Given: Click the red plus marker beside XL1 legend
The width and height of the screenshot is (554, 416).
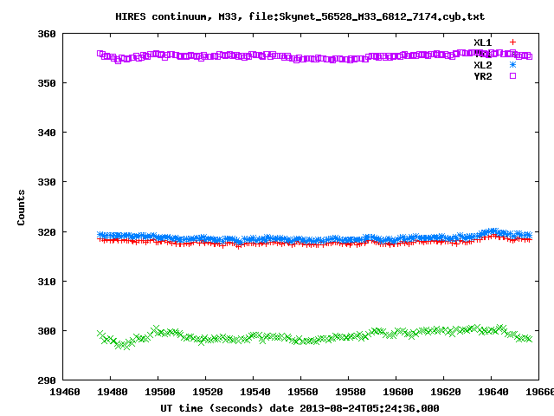Looking at the screenshot, I should (512, 42).
